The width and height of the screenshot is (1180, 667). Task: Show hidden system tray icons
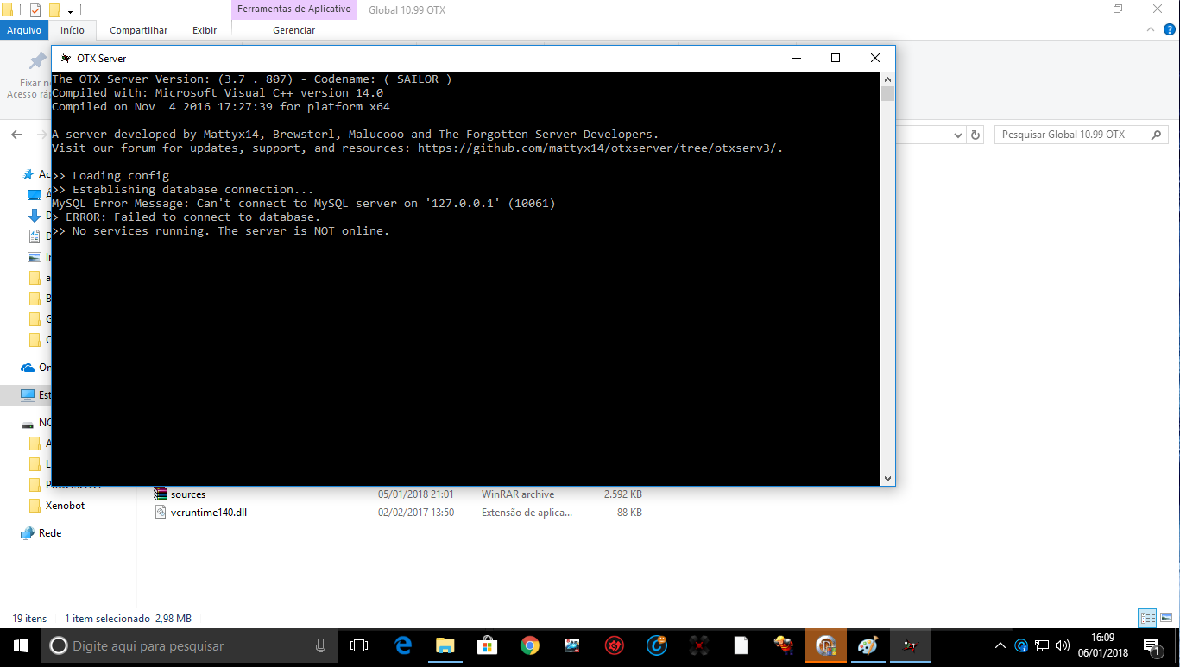click(1000, 645)
